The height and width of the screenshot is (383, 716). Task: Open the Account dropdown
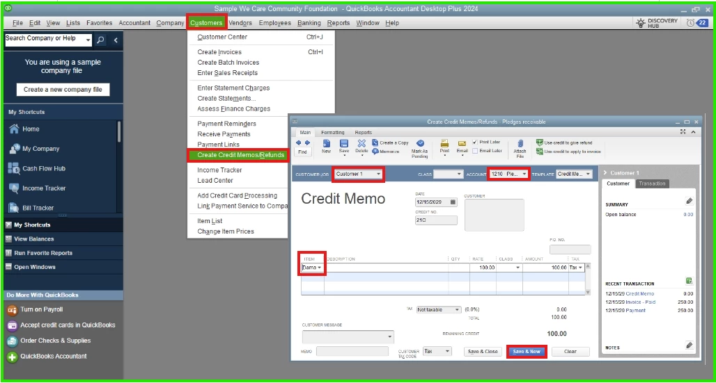[x=524, y=174]
